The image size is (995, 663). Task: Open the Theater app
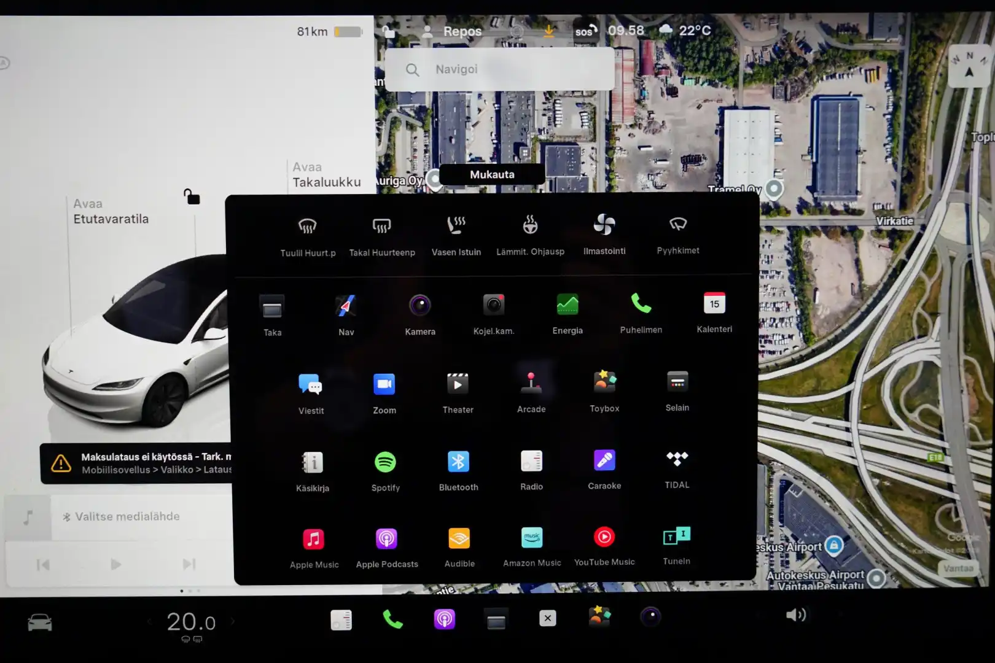(x=458, y=392)
